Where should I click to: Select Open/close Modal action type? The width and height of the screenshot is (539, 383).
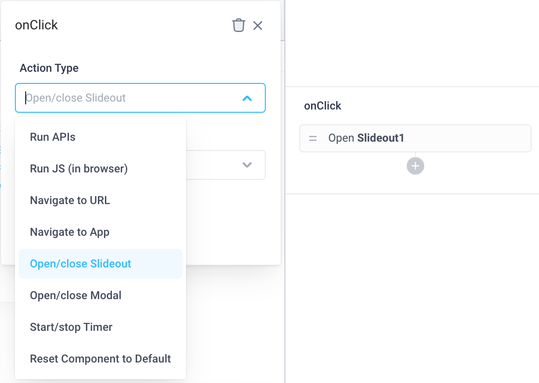(76, 295)
